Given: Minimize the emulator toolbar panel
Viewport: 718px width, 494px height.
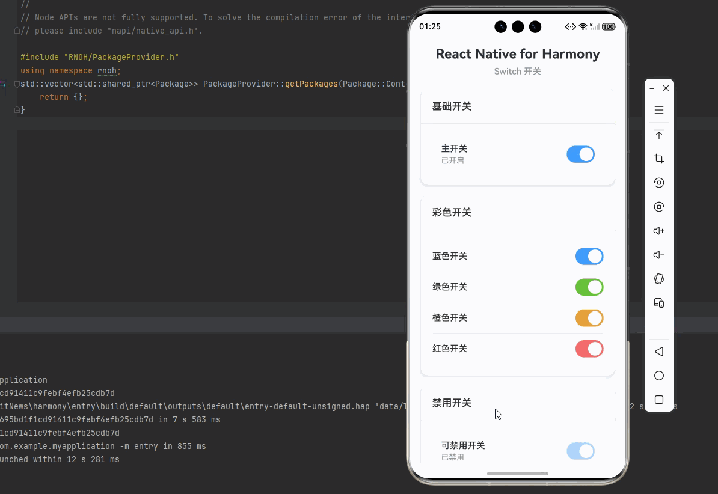Looking at the screenshot, I should pos(652,88).
